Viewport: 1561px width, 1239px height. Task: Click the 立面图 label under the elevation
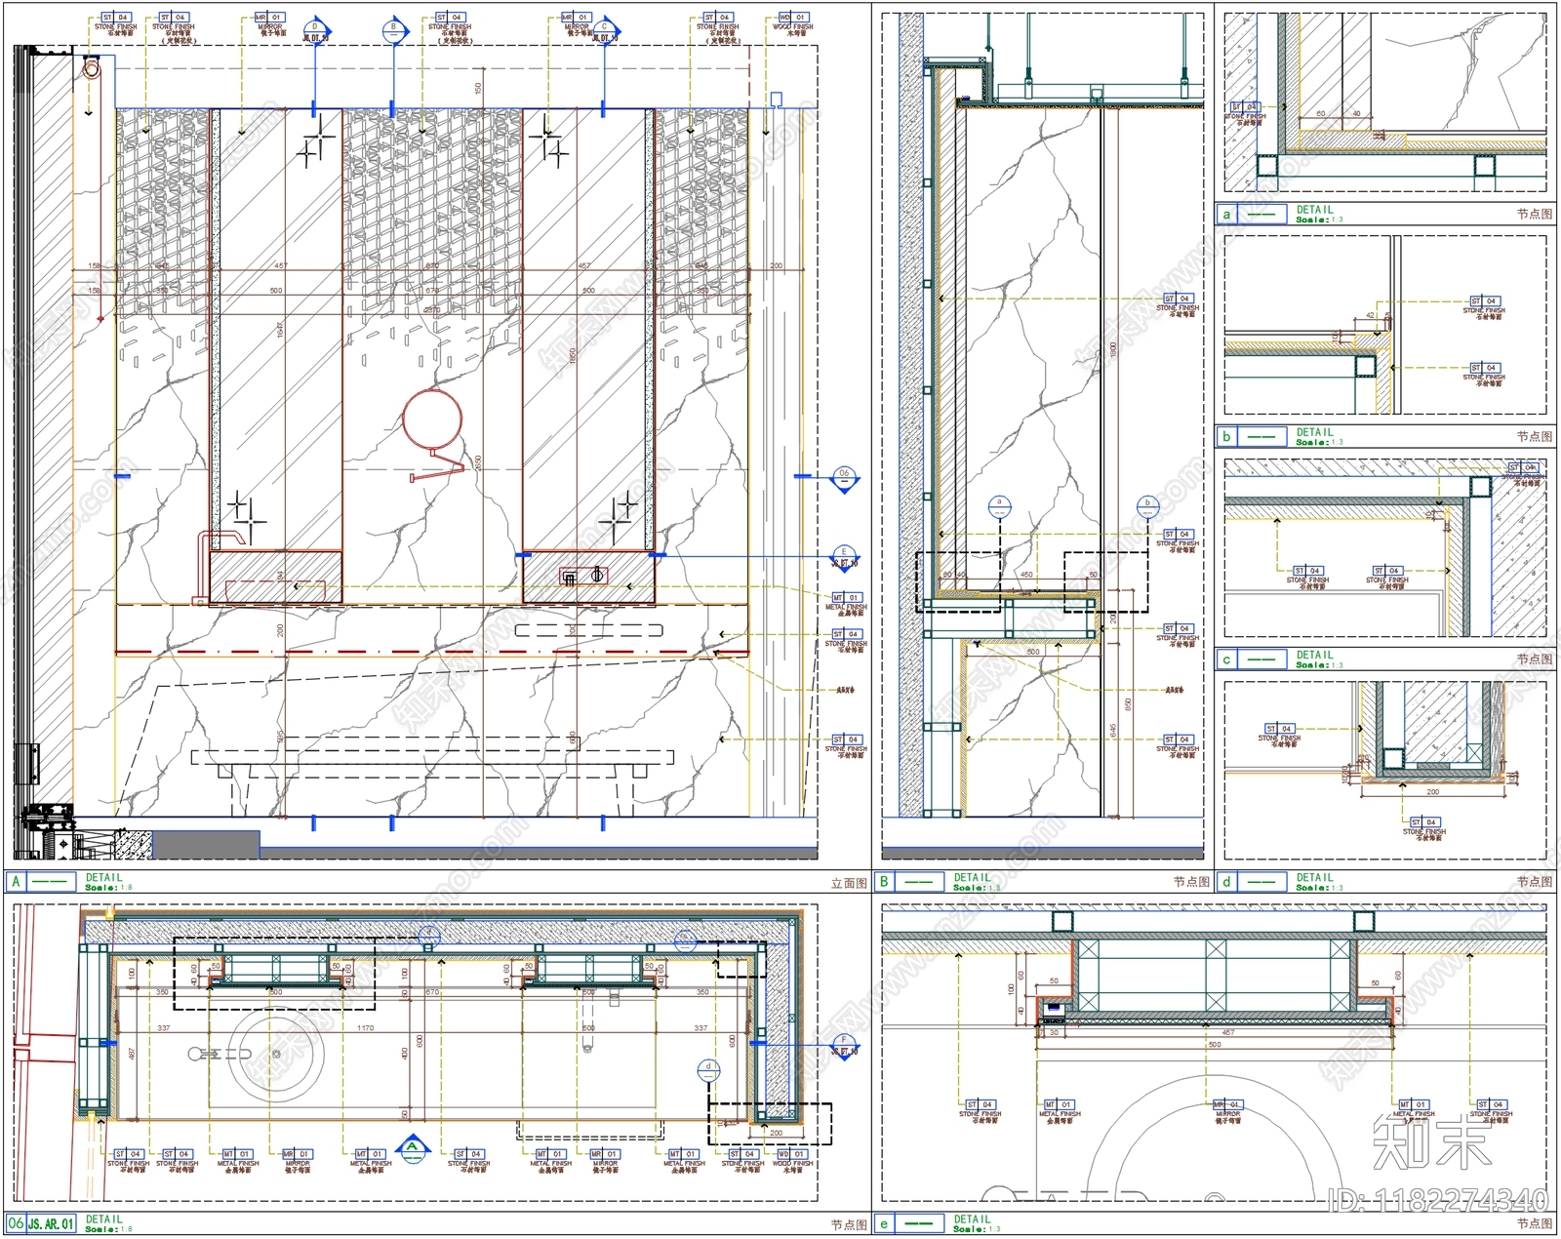pyautogui.click(x=849, y=883)
